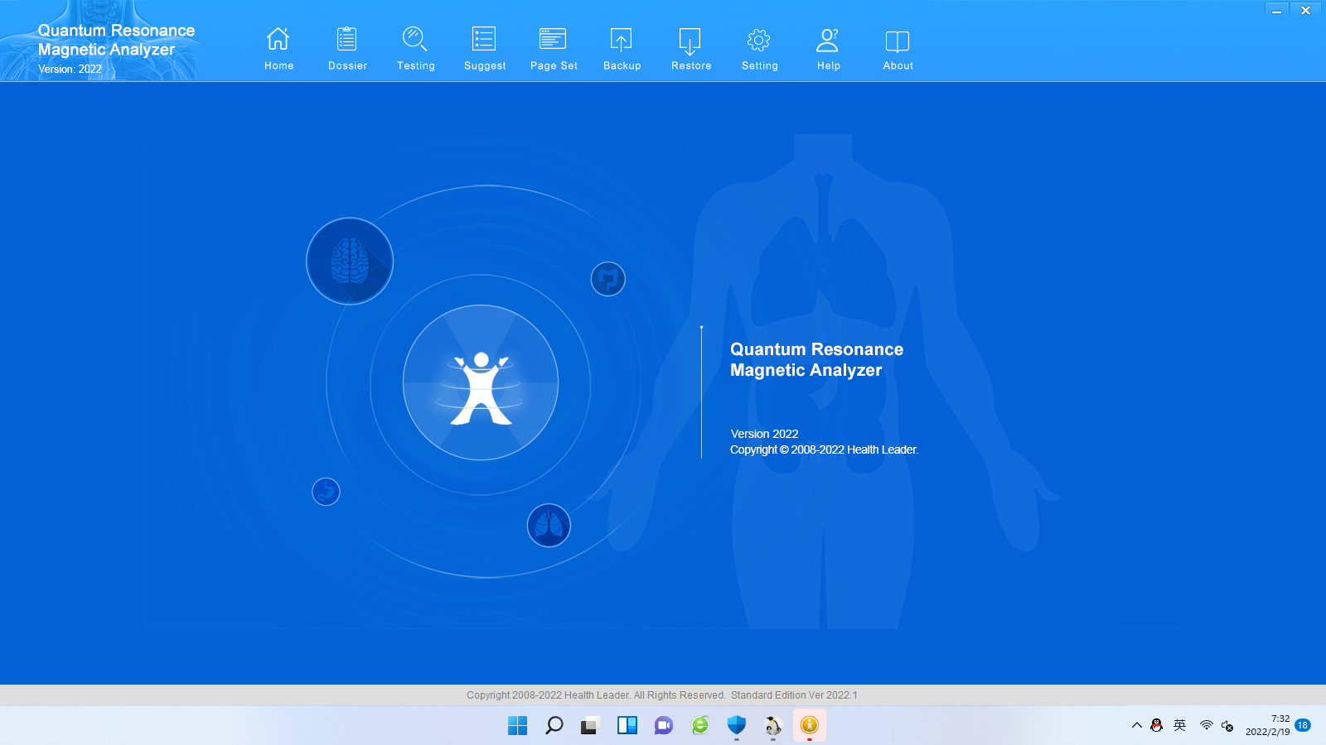Click the QQ tray icon
1326x745 pixels.
(x=1157, y=726)
